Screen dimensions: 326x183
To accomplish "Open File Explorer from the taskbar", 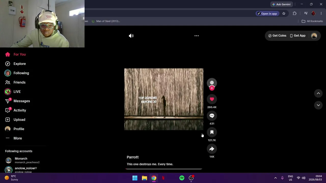I will tap(144, 178).
